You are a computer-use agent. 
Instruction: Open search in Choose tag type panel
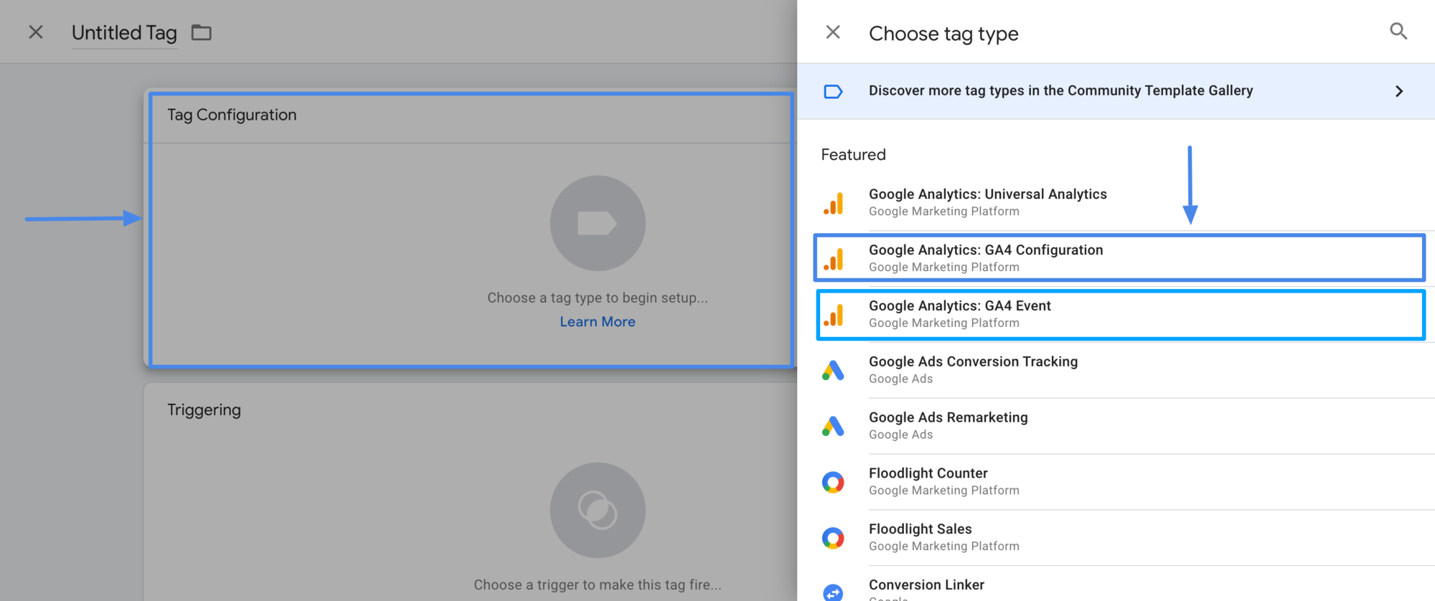[x=1398, y=31]
